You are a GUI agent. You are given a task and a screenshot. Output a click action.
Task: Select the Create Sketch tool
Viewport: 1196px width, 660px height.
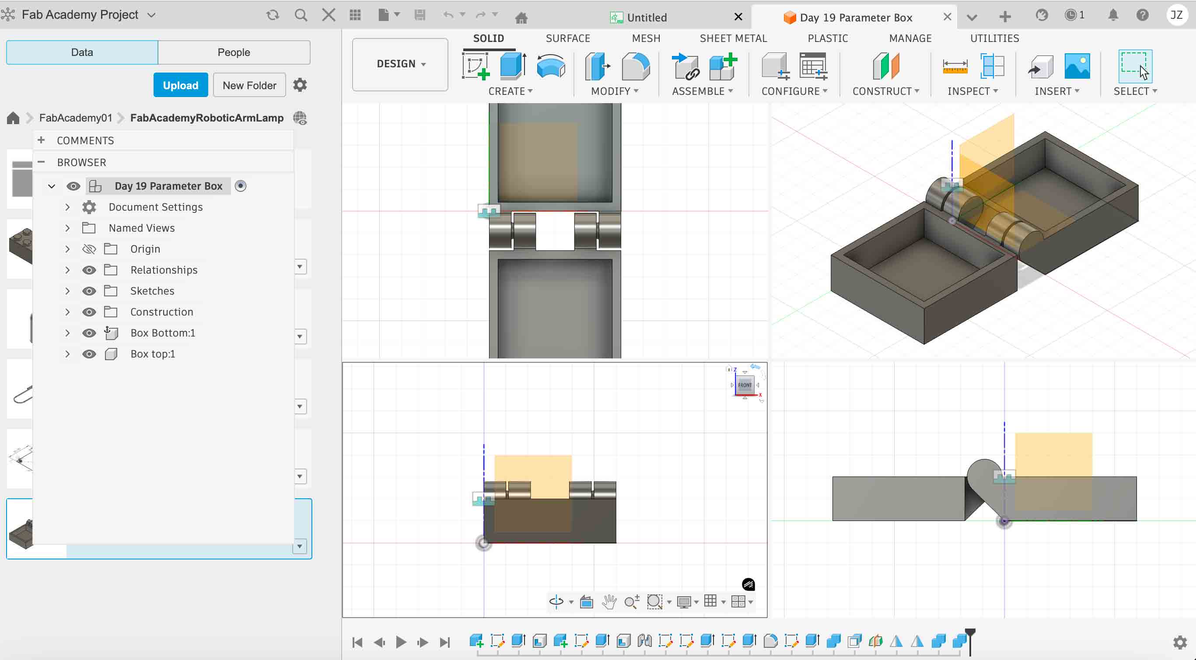pos(477,67)
